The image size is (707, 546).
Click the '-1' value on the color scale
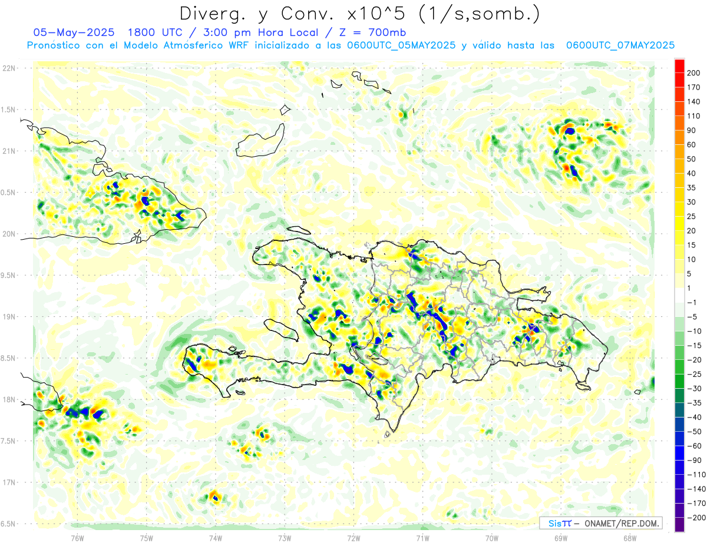[x=693, y=302]
